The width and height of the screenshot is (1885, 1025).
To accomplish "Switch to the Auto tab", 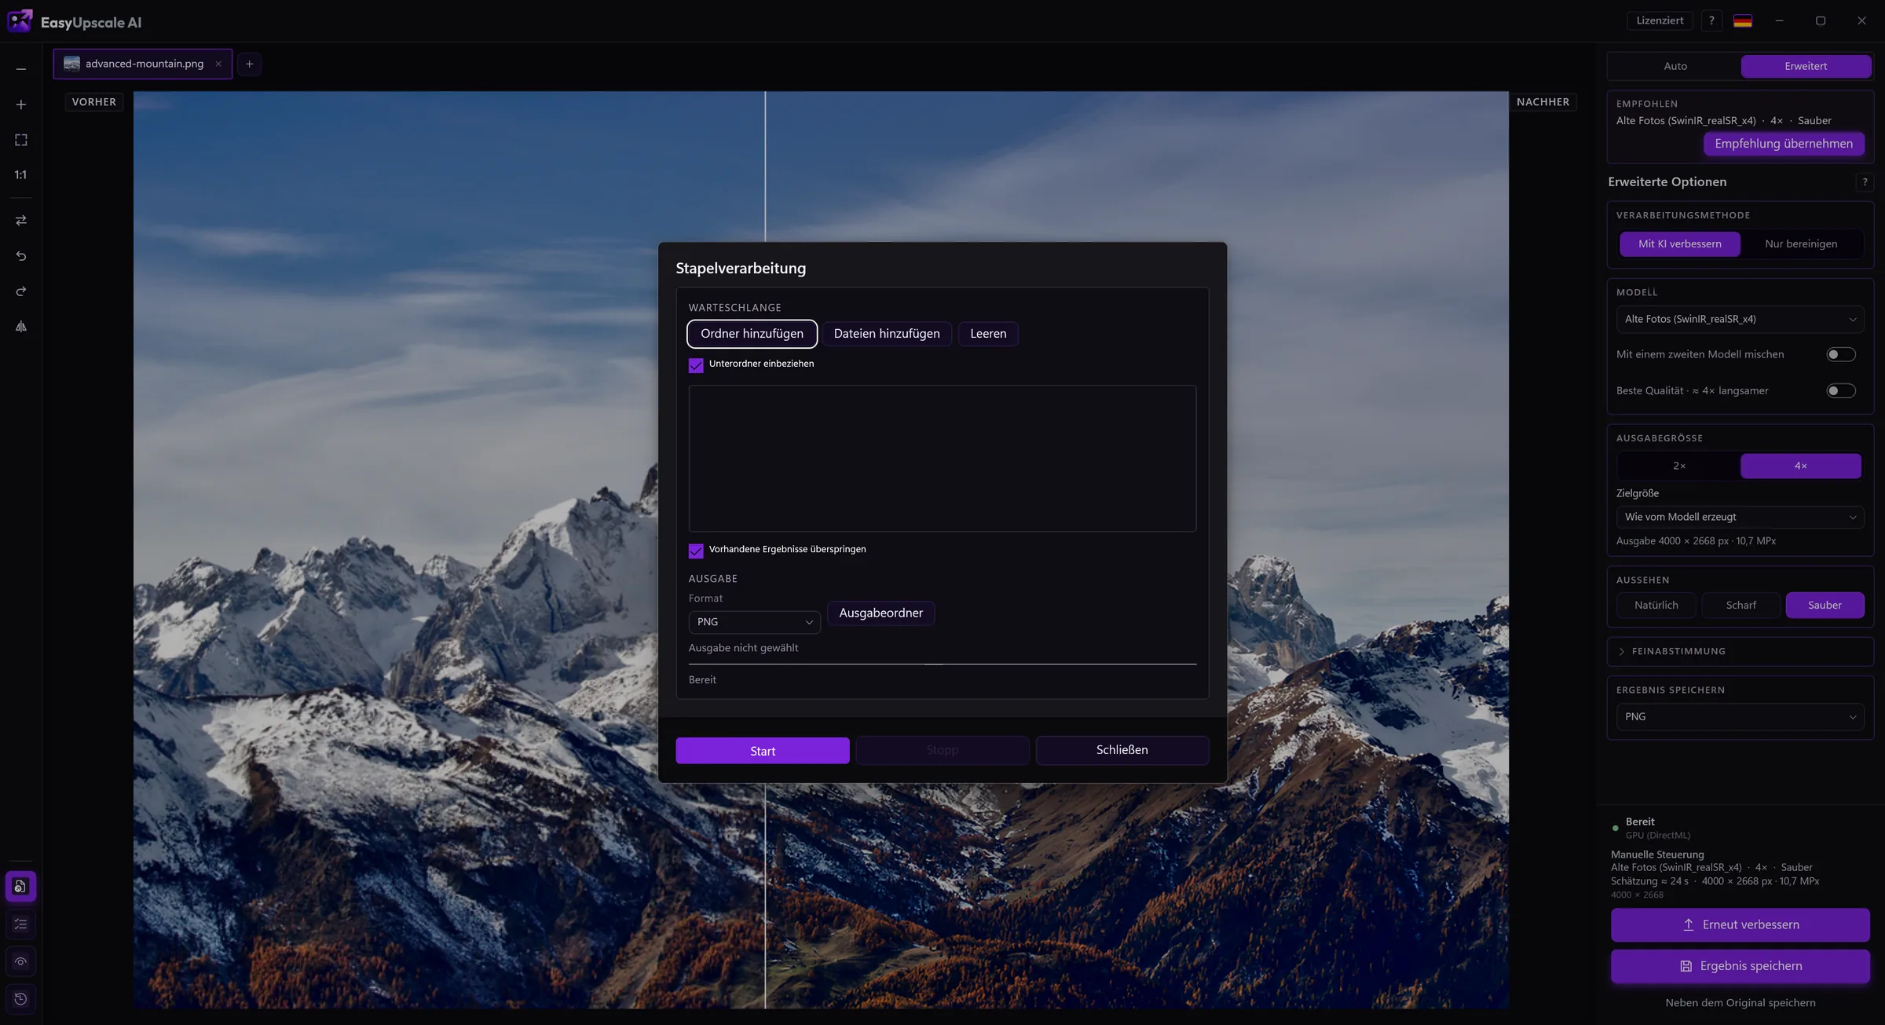I will click(1675, 67).
